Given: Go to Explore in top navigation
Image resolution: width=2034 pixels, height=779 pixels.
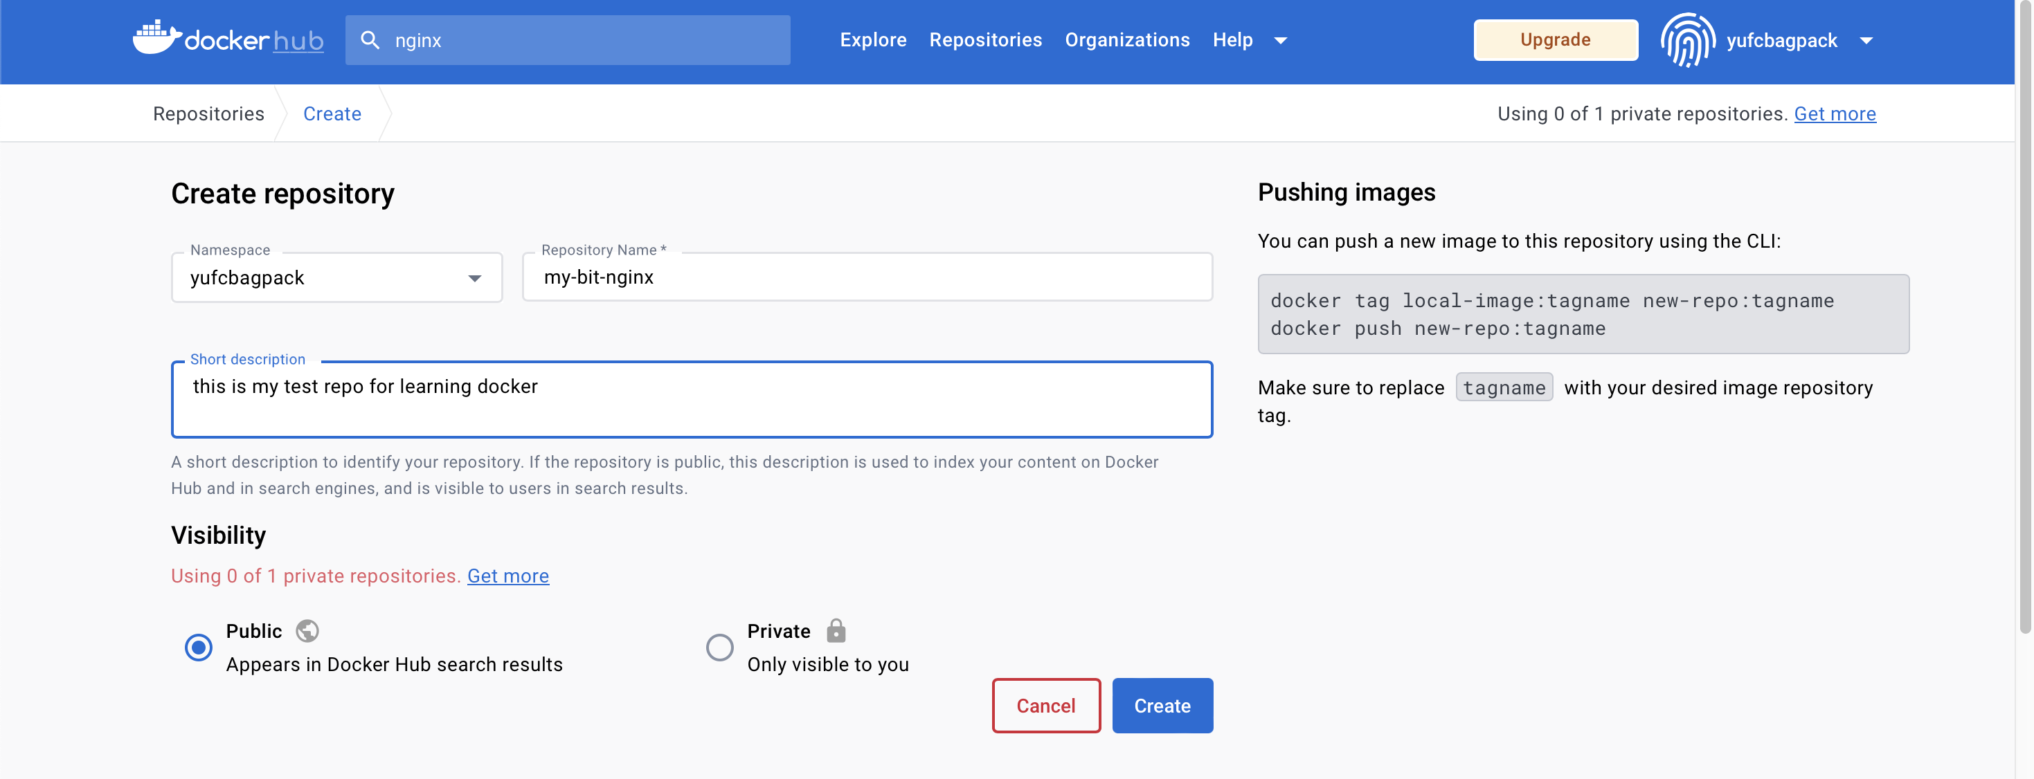Looking at the screenshot, I should pos(872,40).
